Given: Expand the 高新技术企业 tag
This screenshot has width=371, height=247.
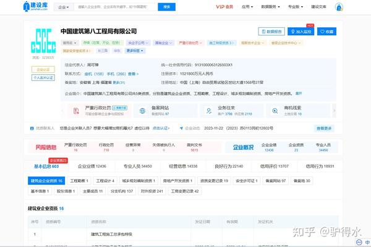Looking at the screenshot, I should click(252, 43).
